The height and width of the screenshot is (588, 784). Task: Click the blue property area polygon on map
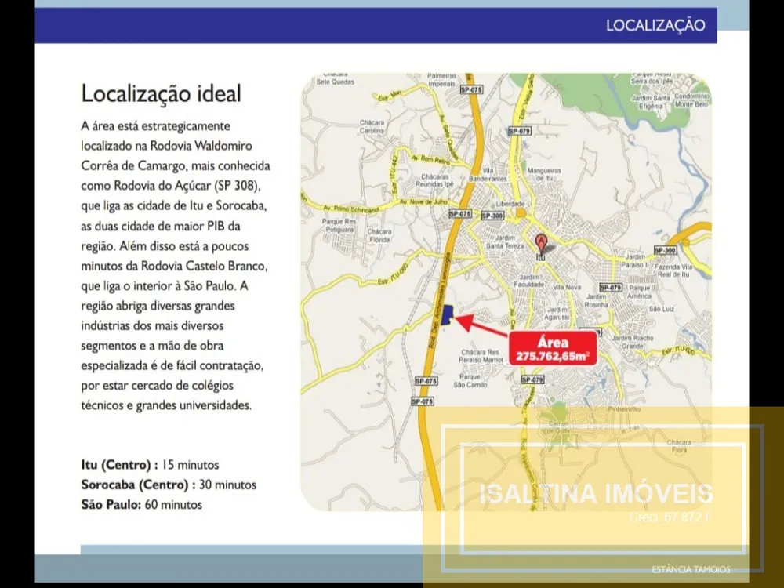click(448, 315)
